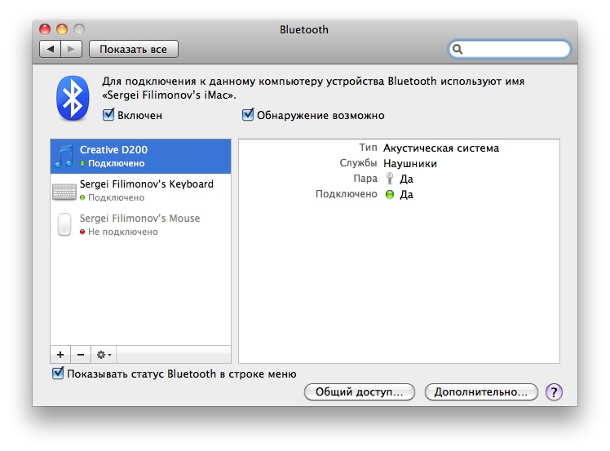Go back with the left arrow button
This screenshot has width=610, height=451.
pos(51,49)
